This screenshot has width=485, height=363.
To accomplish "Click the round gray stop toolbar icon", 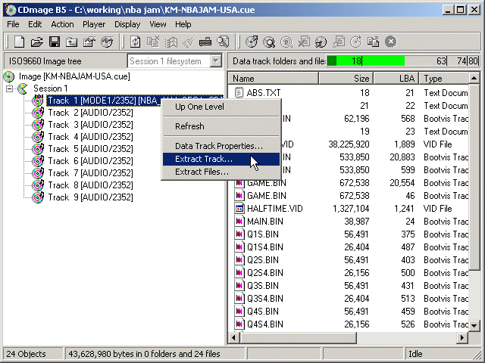I will [391, 42].
